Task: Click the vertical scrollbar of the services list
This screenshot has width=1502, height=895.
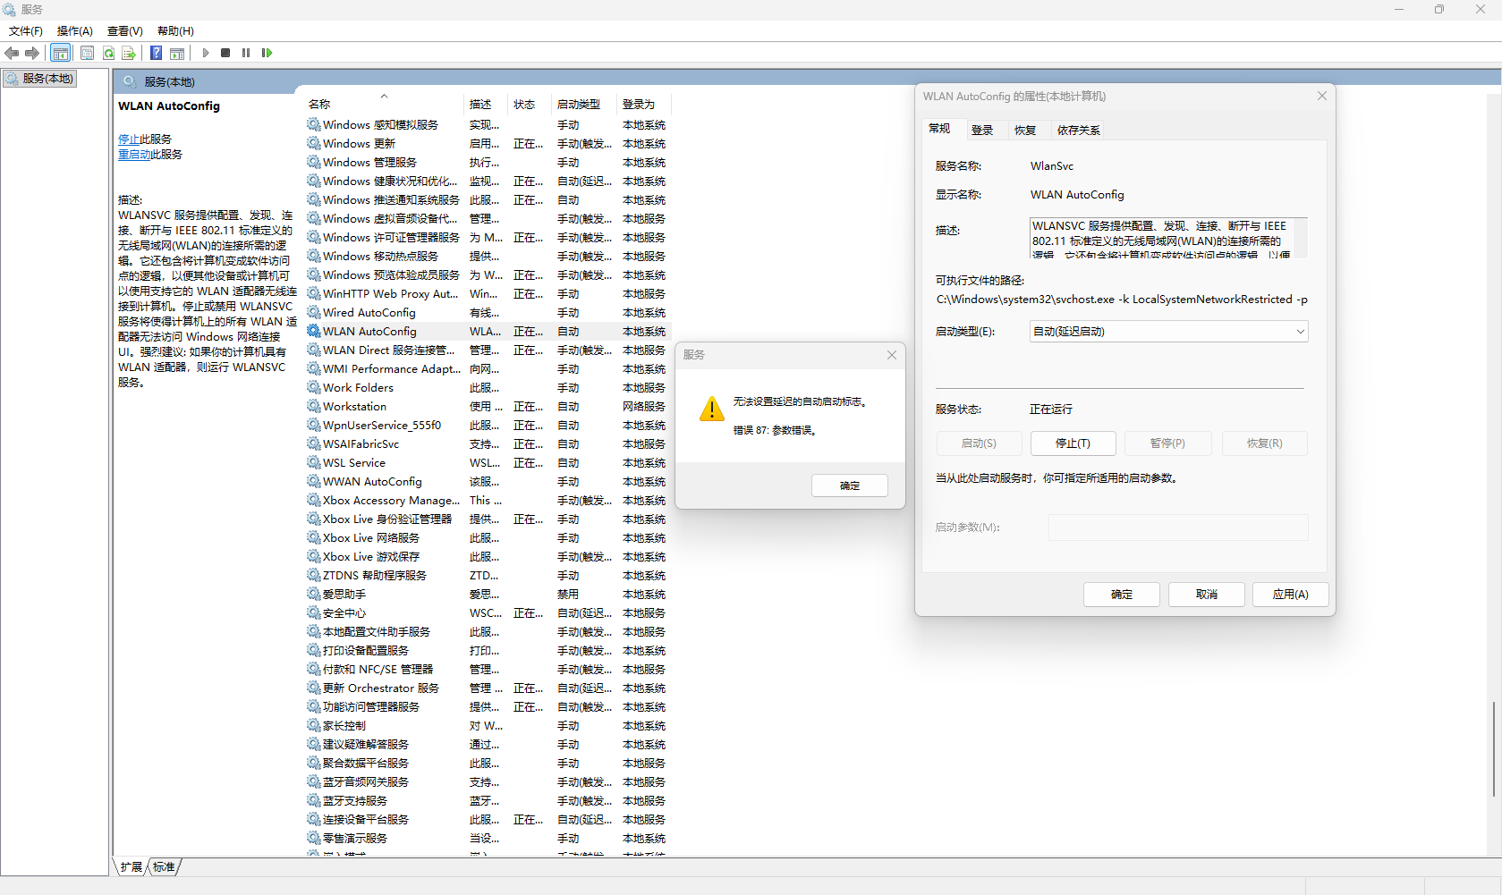Action: 1493,747
